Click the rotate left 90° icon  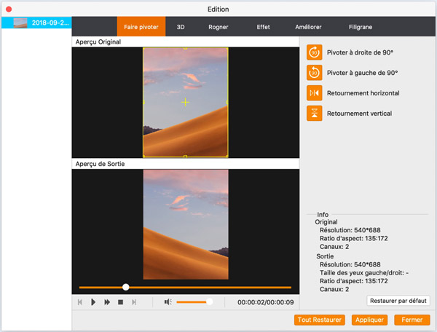[315, 73]
